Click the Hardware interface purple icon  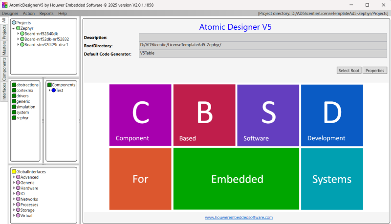point(18,188)
